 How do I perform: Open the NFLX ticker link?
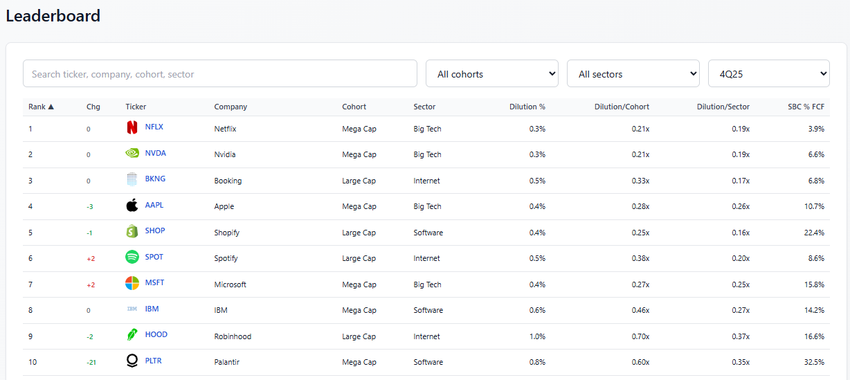(x=154, y=127)
